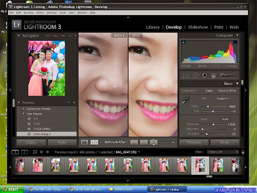Hide the left panel group arrow
Screen dimensions: 257x193
coord(10,90)
